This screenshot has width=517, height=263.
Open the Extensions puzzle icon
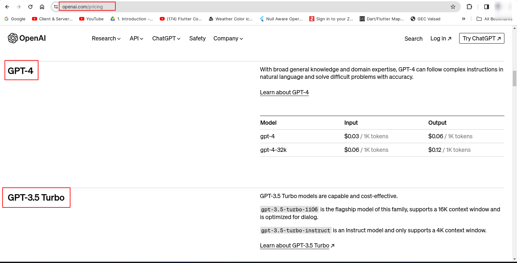coord(470,7)
